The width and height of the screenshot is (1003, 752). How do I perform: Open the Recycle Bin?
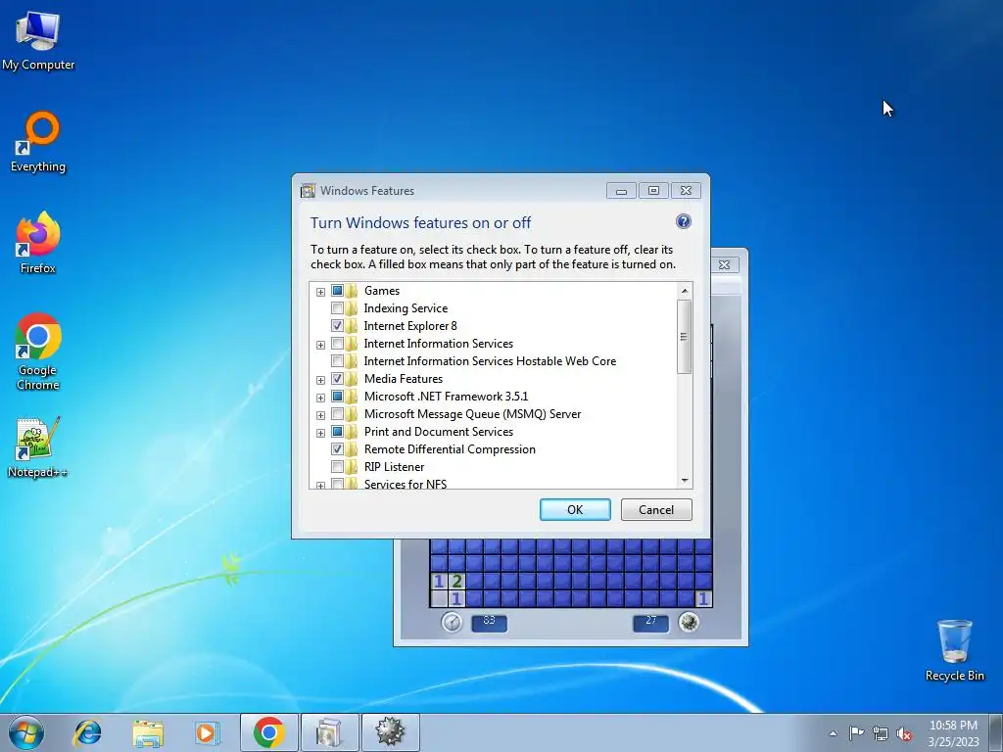point(954,650)
